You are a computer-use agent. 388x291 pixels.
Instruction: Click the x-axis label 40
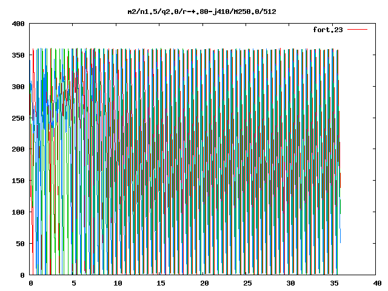click(x=377, y=283)
